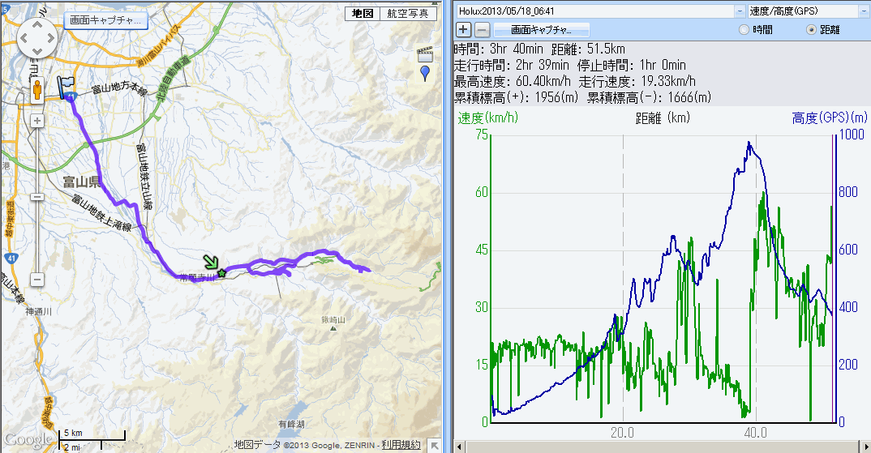Click the map zoom out minus button
The image size is (871, 453).
pos(36,279)
